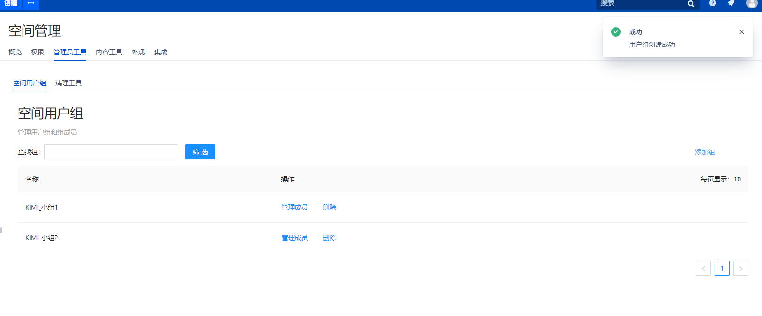
Task: Focus the 查找组 text input
Action: pyautogui.click(x=111, y=152)
